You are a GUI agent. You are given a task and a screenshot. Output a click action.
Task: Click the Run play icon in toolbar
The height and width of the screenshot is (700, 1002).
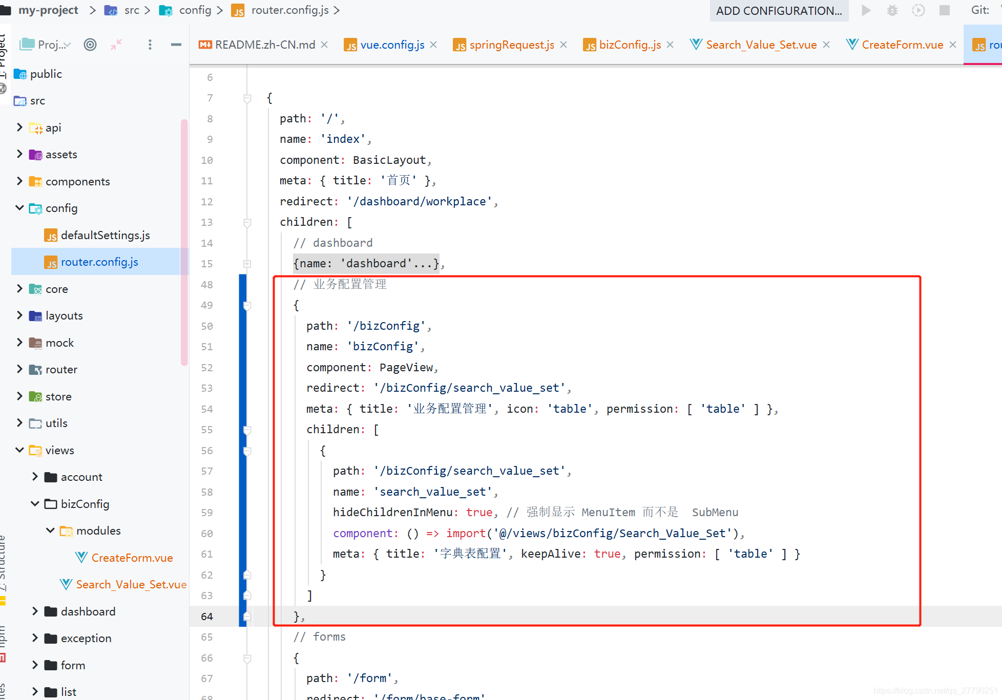[866, 10]
